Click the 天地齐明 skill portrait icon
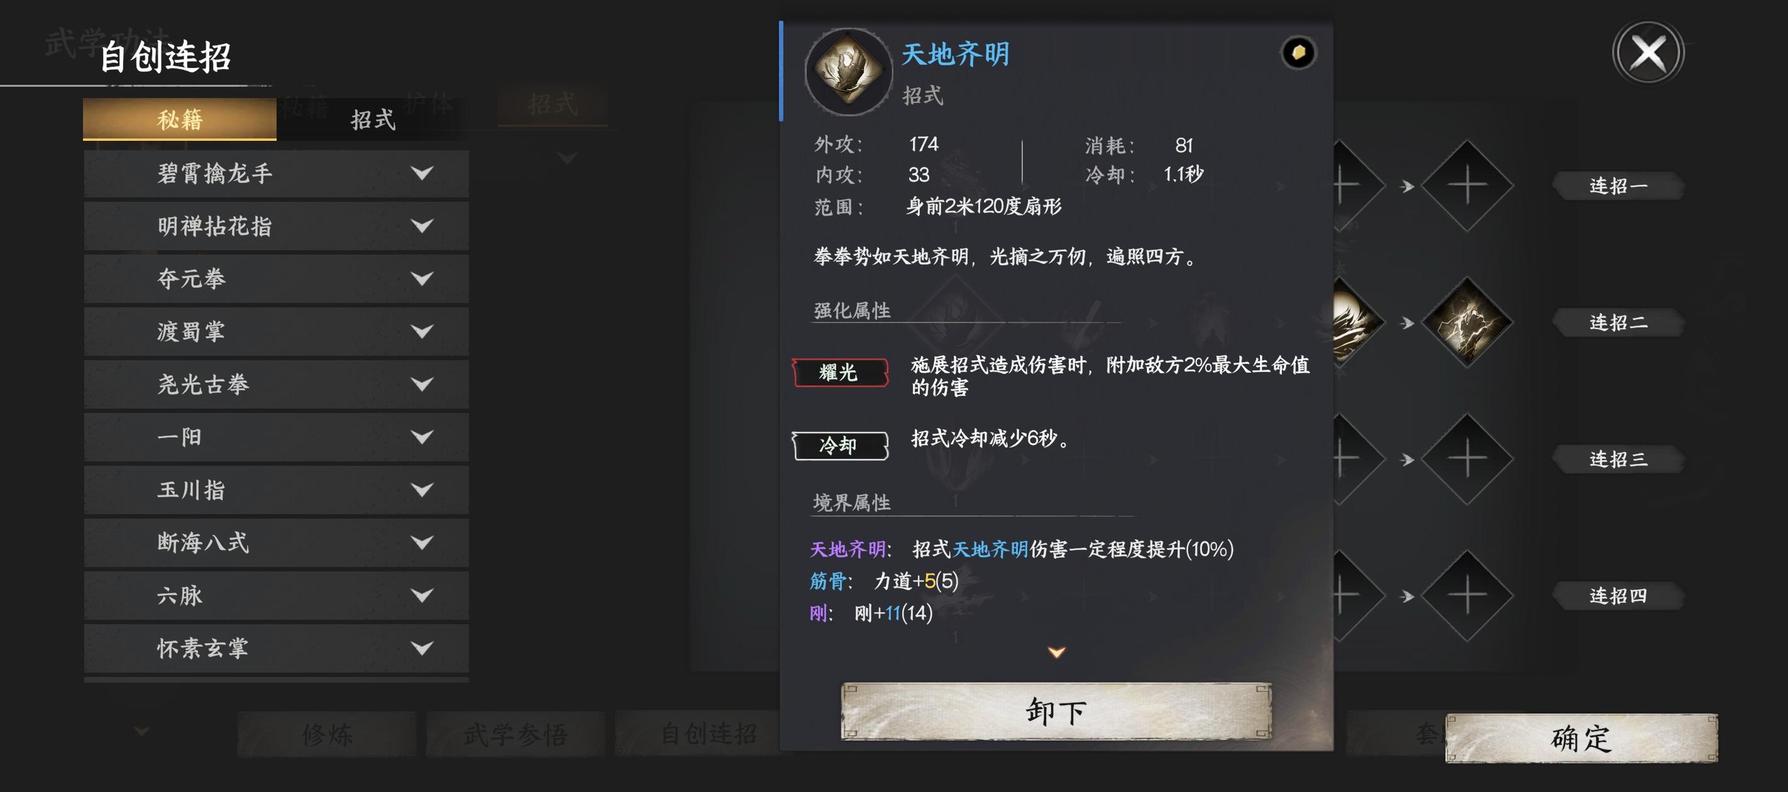The width and height of the screenshot is (1788, 792). pyautogui.click(x=847, y=71)
